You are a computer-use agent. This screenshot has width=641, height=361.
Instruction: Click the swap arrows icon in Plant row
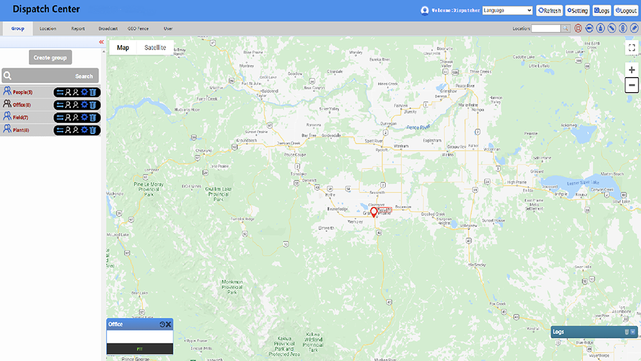[60, 130]
